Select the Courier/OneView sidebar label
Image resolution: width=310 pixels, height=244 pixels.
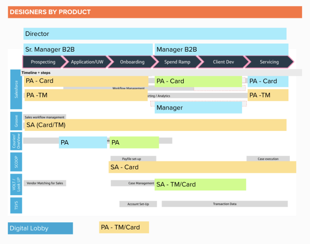[x=16, y=141]
